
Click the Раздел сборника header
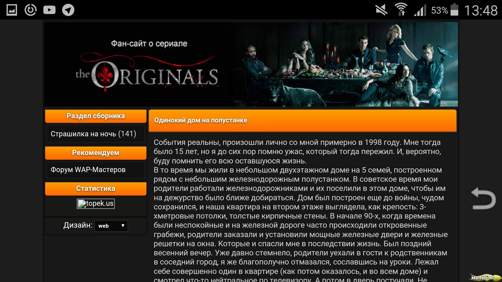(x=96, y=116)
